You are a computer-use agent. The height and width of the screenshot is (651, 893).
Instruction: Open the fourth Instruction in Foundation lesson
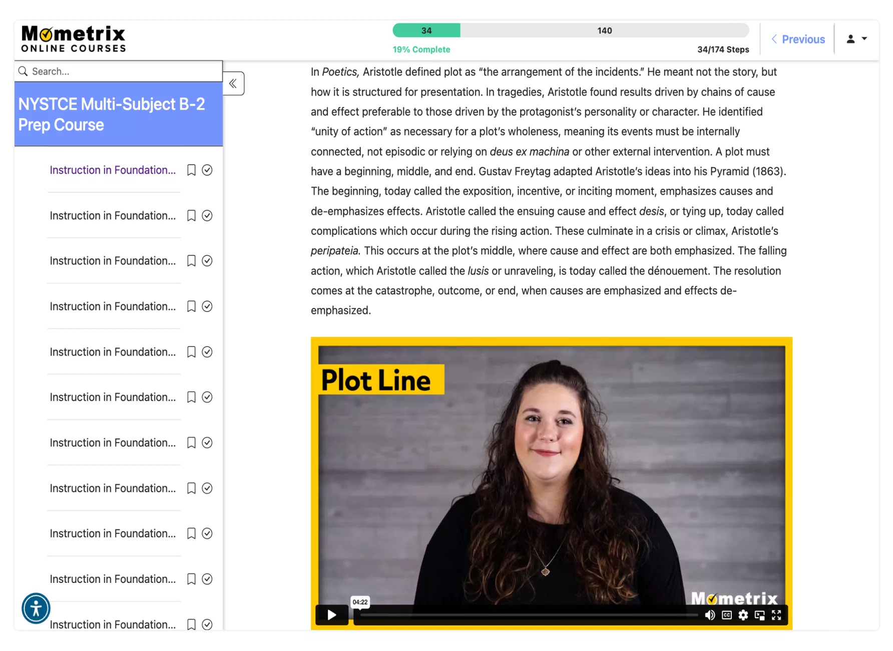[x=113, y=306]
